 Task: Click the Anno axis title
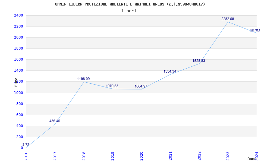point(252,159)
